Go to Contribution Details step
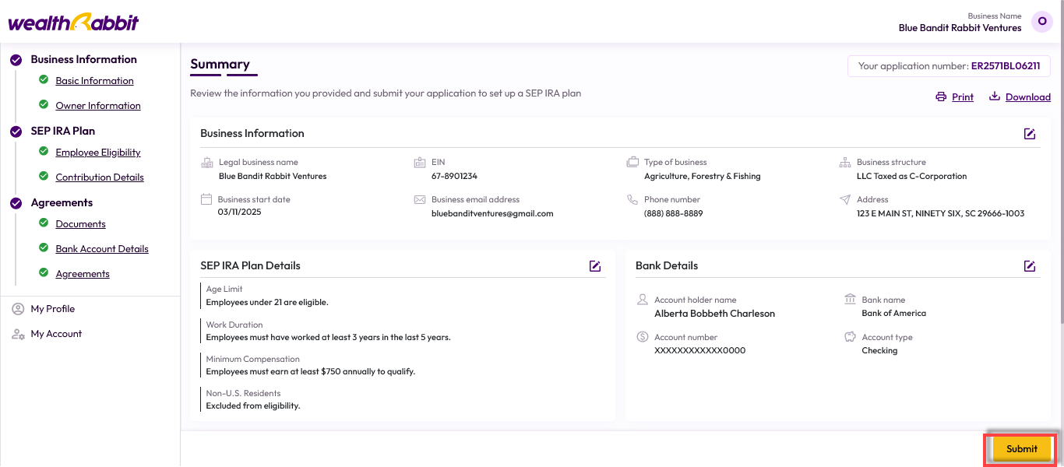Viewport: 1064px width, 467px height. (100, 177)
